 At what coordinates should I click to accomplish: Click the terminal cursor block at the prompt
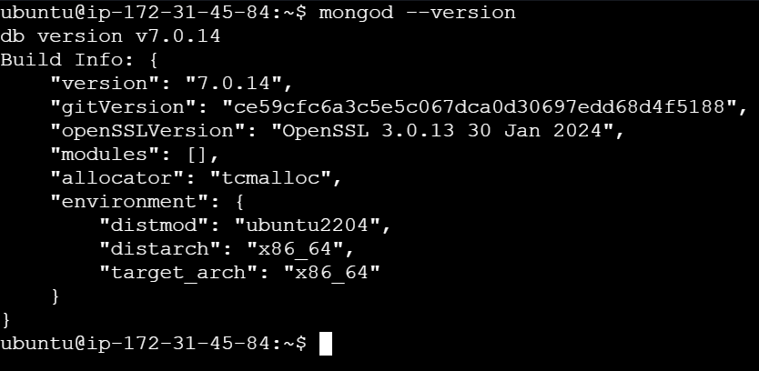pos(326,344)
